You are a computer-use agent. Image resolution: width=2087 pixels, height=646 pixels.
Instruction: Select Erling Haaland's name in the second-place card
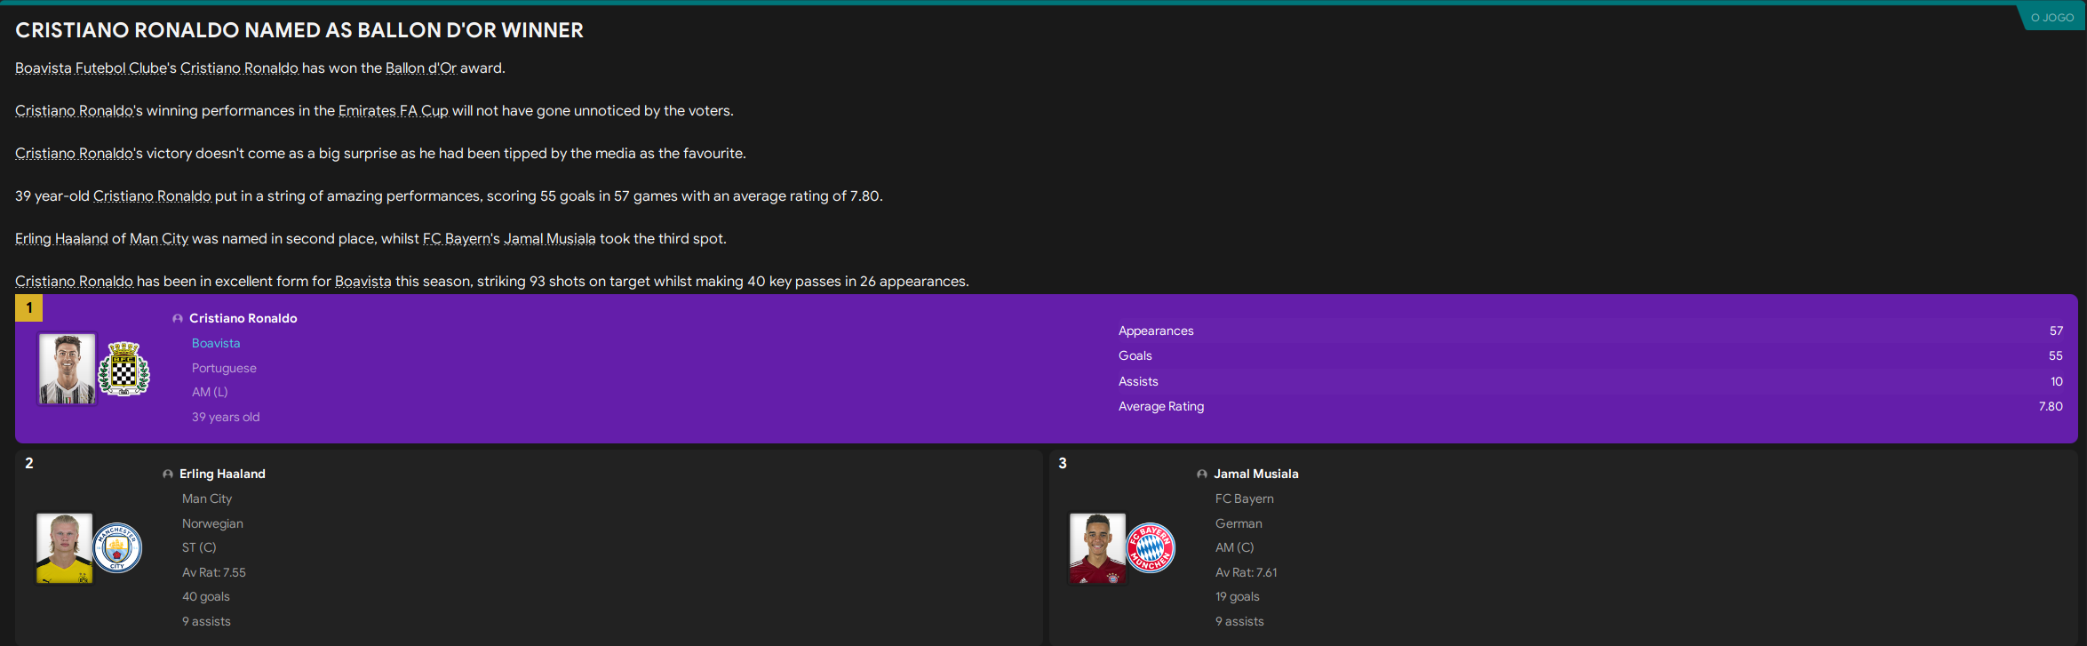[x=222, y=475]
